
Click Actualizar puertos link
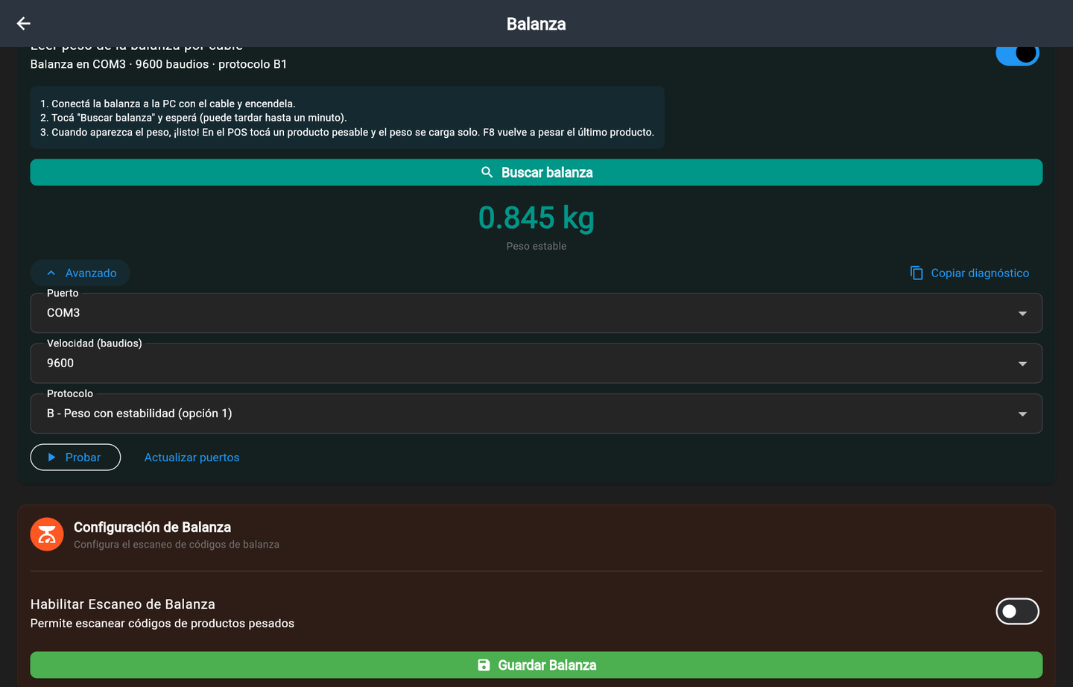coord(192,458)
